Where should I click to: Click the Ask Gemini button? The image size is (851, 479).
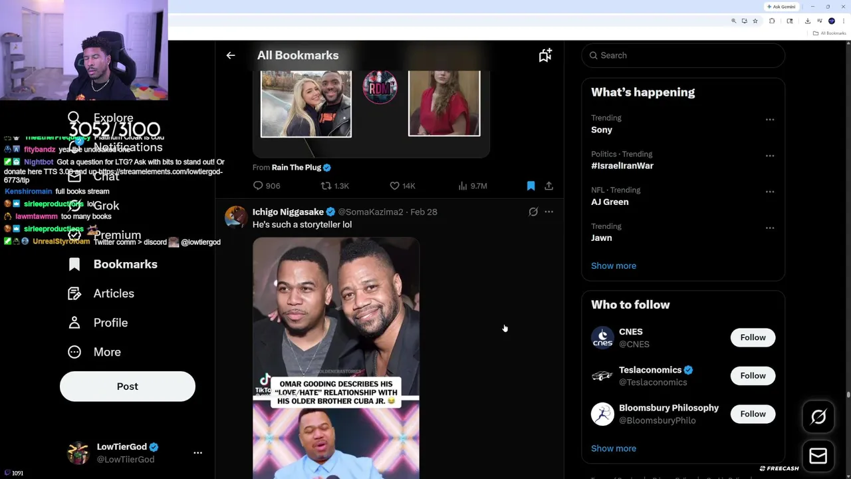tap(781, 7)
